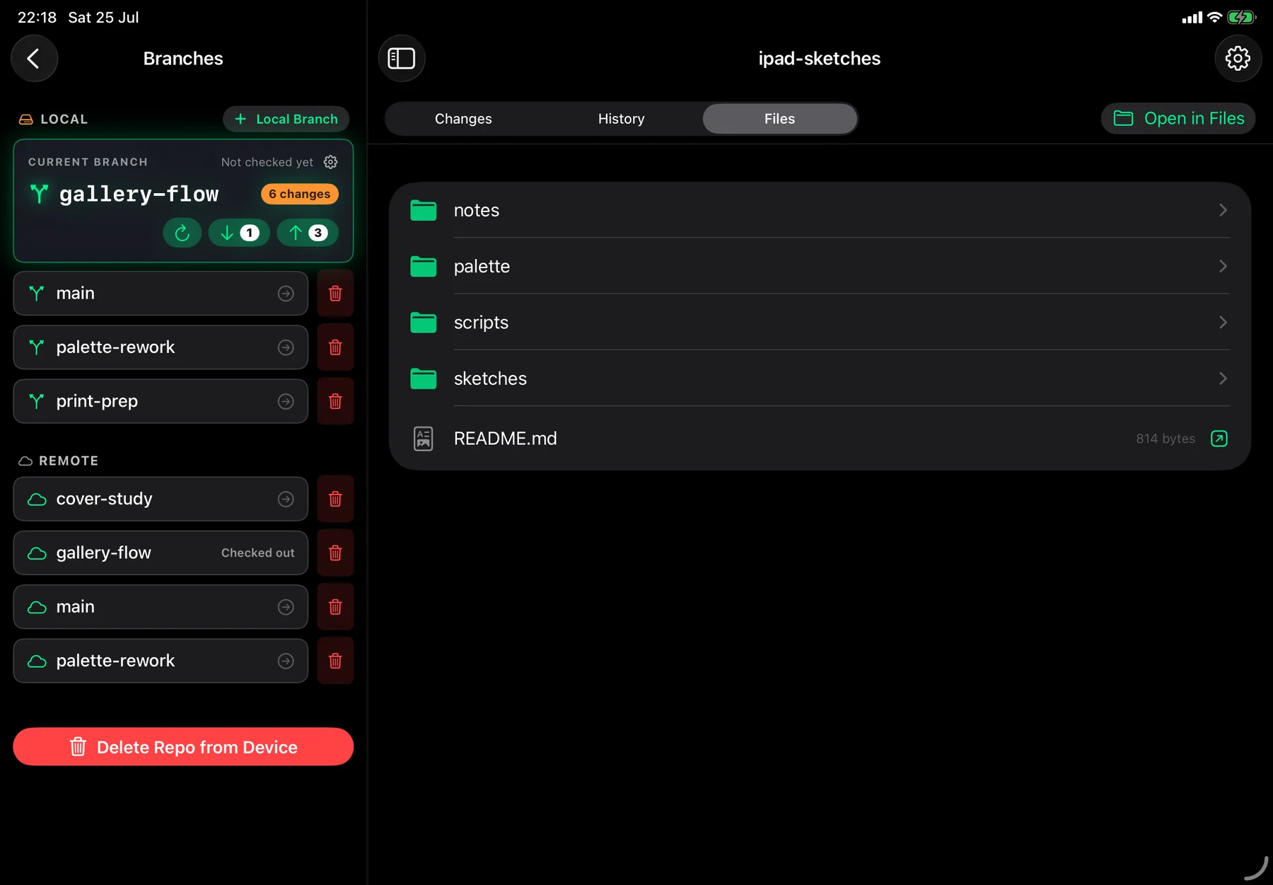Switch to the History tab
This screenshot has height=885, width=1273.
(621, 119)
